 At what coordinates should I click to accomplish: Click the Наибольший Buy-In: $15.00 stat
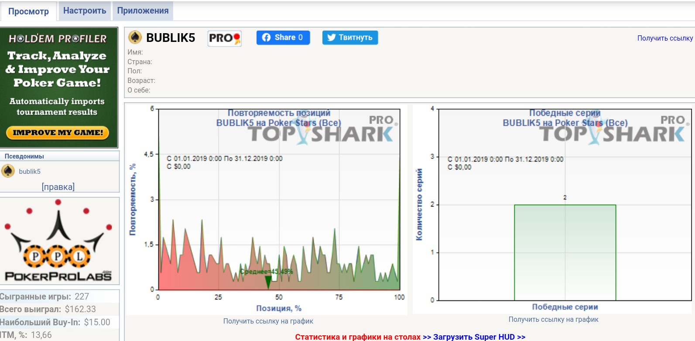[x=55, y=323]
